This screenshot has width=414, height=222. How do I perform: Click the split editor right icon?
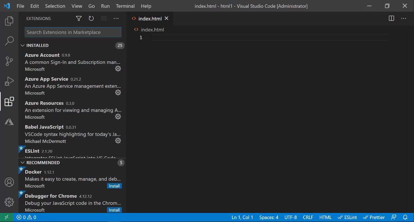(x=391, y=18)
